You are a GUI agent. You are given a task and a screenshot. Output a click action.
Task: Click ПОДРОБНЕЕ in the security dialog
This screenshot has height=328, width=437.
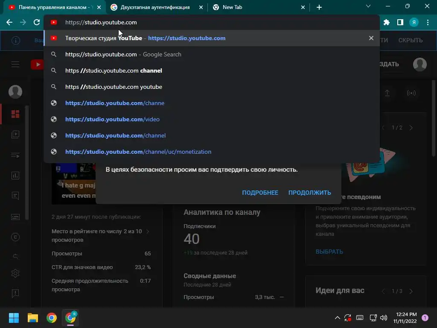pyautogui.click(x=260, y=193)
